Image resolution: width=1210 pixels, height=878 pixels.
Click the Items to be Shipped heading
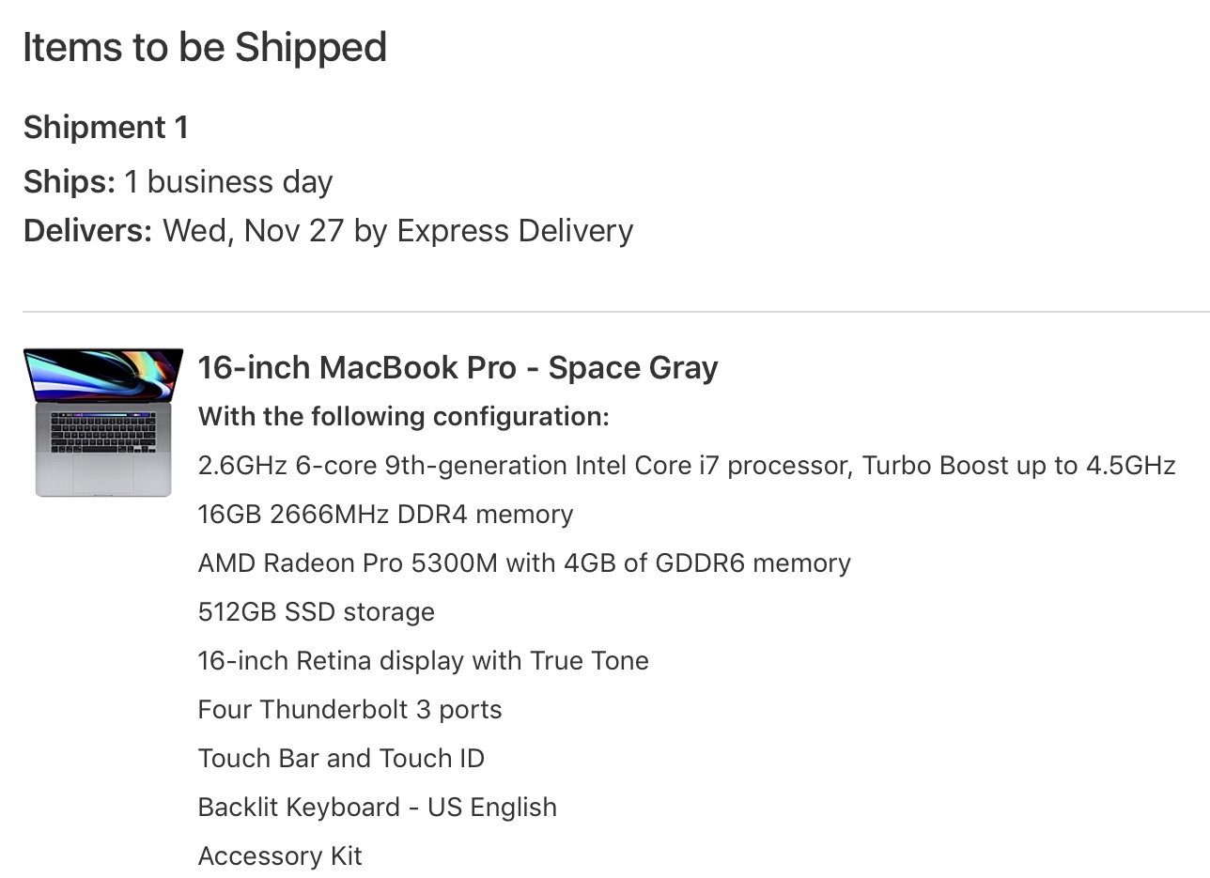(205, 47)
